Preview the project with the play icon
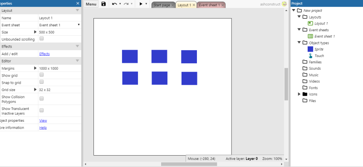The height and width of the screenshot is (167, 363). tap(141, 4)
